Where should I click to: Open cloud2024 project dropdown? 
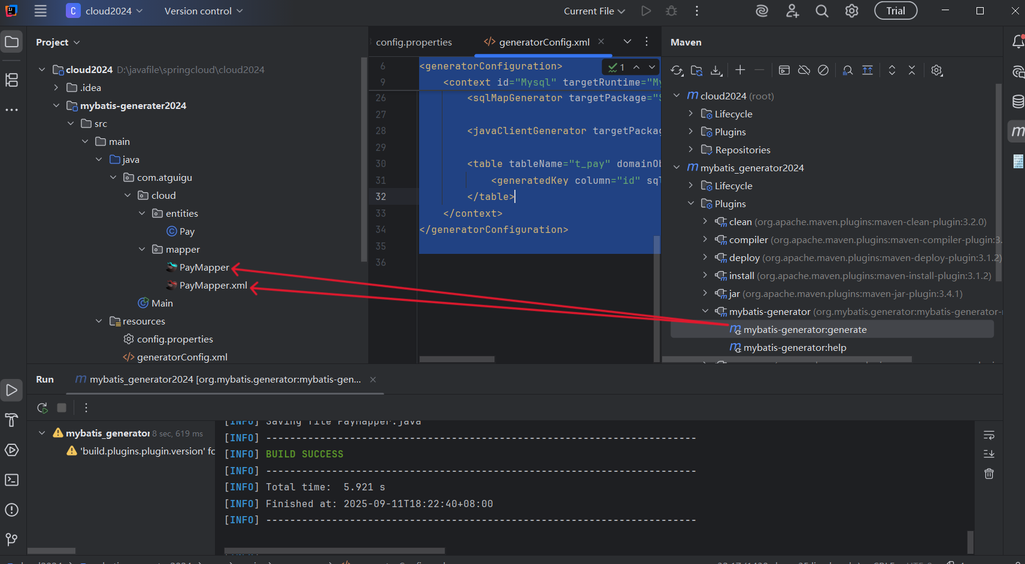tap(105, 11)
